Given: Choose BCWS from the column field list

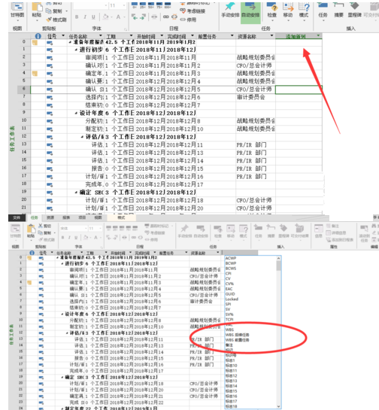Looking at the screenshot, I should (x=231, y=269).
